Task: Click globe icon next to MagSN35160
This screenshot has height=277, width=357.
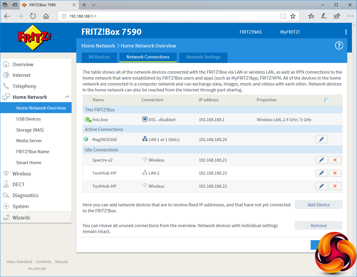Action: (x=86, y=139)
